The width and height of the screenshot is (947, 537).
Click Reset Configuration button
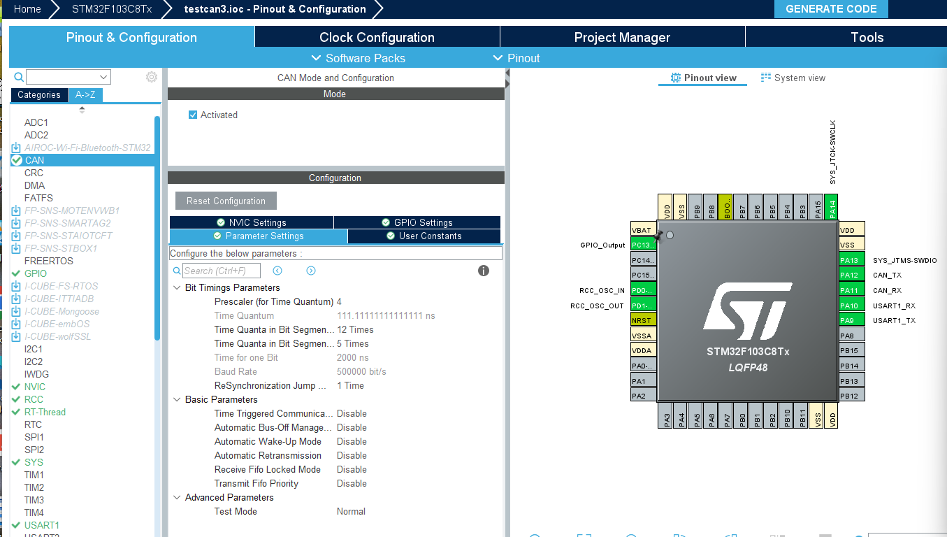point(226,201)
